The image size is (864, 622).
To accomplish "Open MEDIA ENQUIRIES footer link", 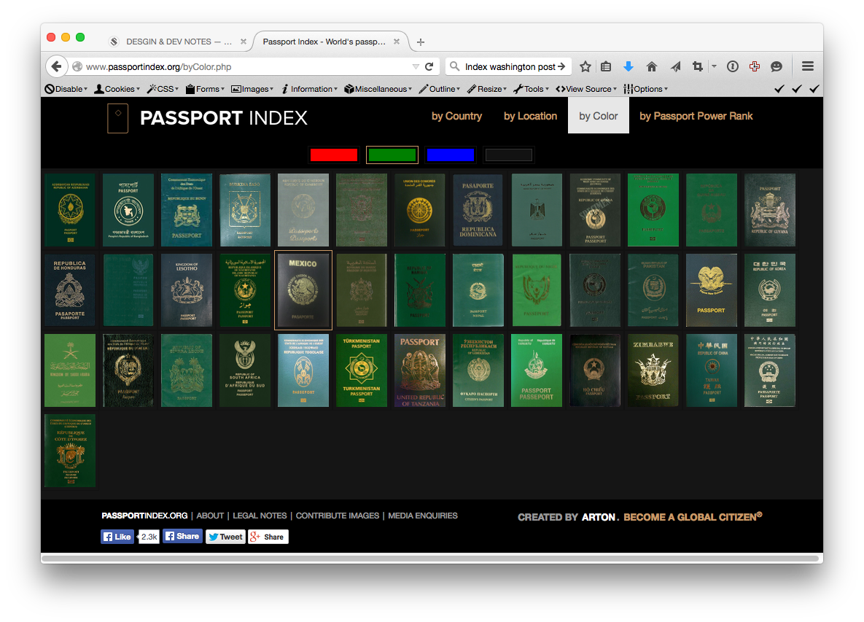I will tap(423, 516).
